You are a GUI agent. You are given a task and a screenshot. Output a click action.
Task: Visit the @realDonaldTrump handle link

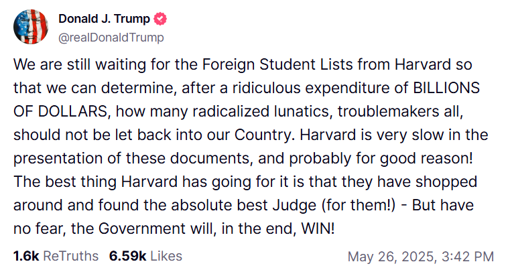pos(111,38)
